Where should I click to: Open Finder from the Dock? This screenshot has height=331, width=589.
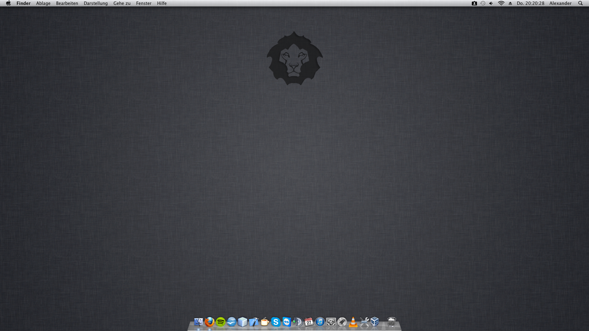point(198,322)
